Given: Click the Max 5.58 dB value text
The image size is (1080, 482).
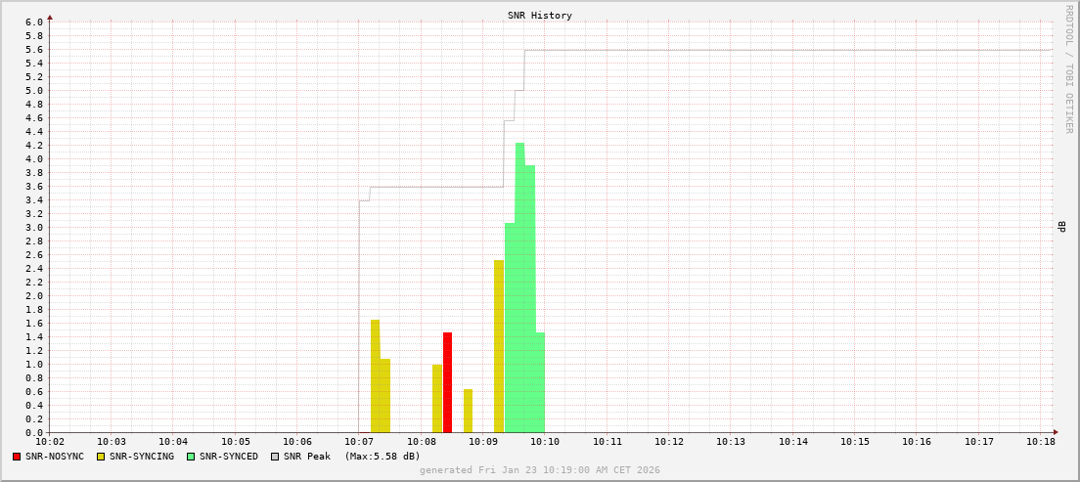Looking at the screenshot, I should click(382, 457).
